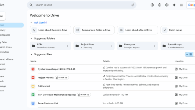Open the settings gear icon
This screenshot has width=195, height=110.
pyautogui.click(x=167, y=5)
